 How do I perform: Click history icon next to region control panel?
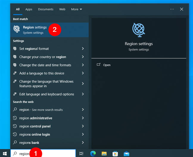(x=15, y=126)
